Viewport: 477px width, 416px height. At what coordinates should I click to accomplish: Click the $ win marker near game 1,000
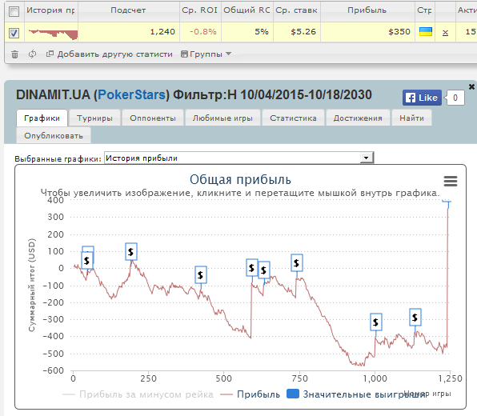point(376,322)
